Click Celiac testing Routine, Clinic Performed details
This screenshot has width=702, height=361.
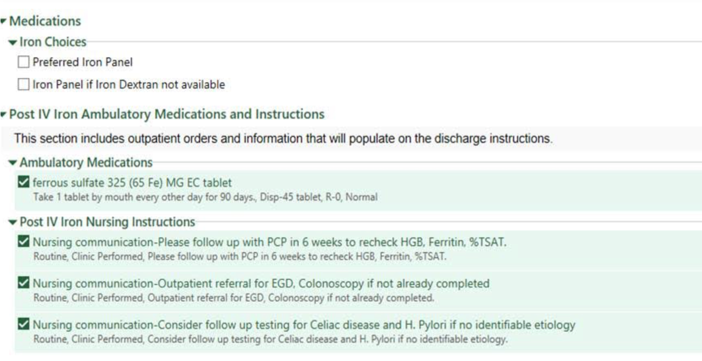[270, 339]
